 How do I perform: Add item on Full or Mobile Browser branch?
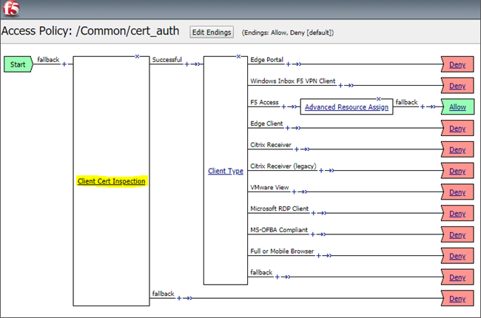pos(318,255)
